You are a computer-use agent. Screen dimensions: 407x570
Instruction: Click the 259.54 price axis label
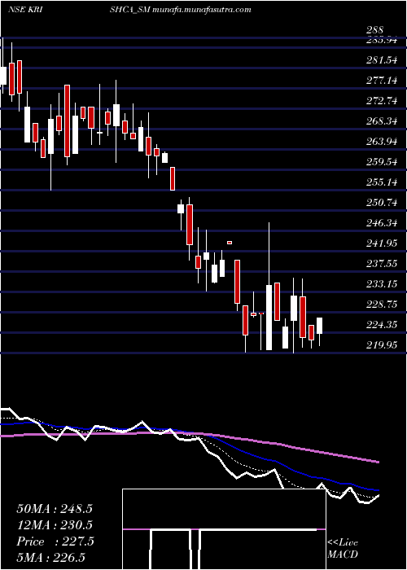(x=382, y=162)
